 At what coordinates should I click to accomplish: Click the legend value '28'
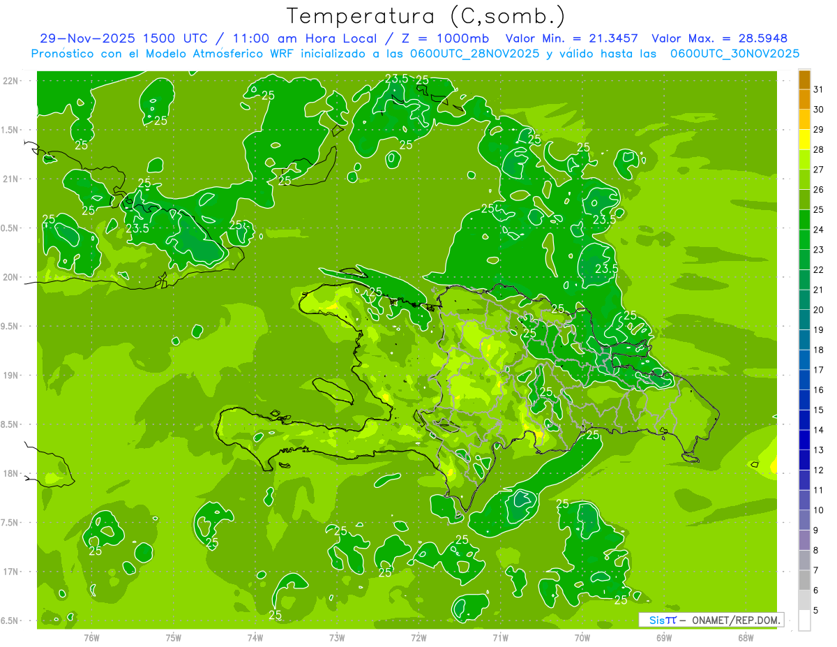[x=819, y=149]
